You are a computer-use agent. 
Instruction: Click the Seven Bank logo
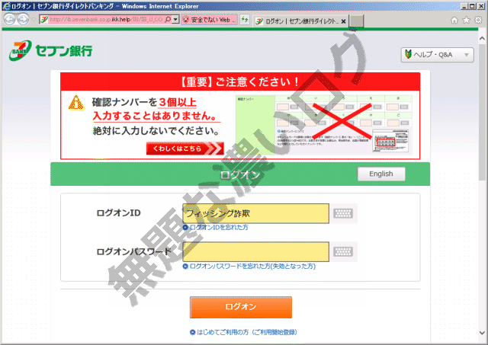click(51, 50)
